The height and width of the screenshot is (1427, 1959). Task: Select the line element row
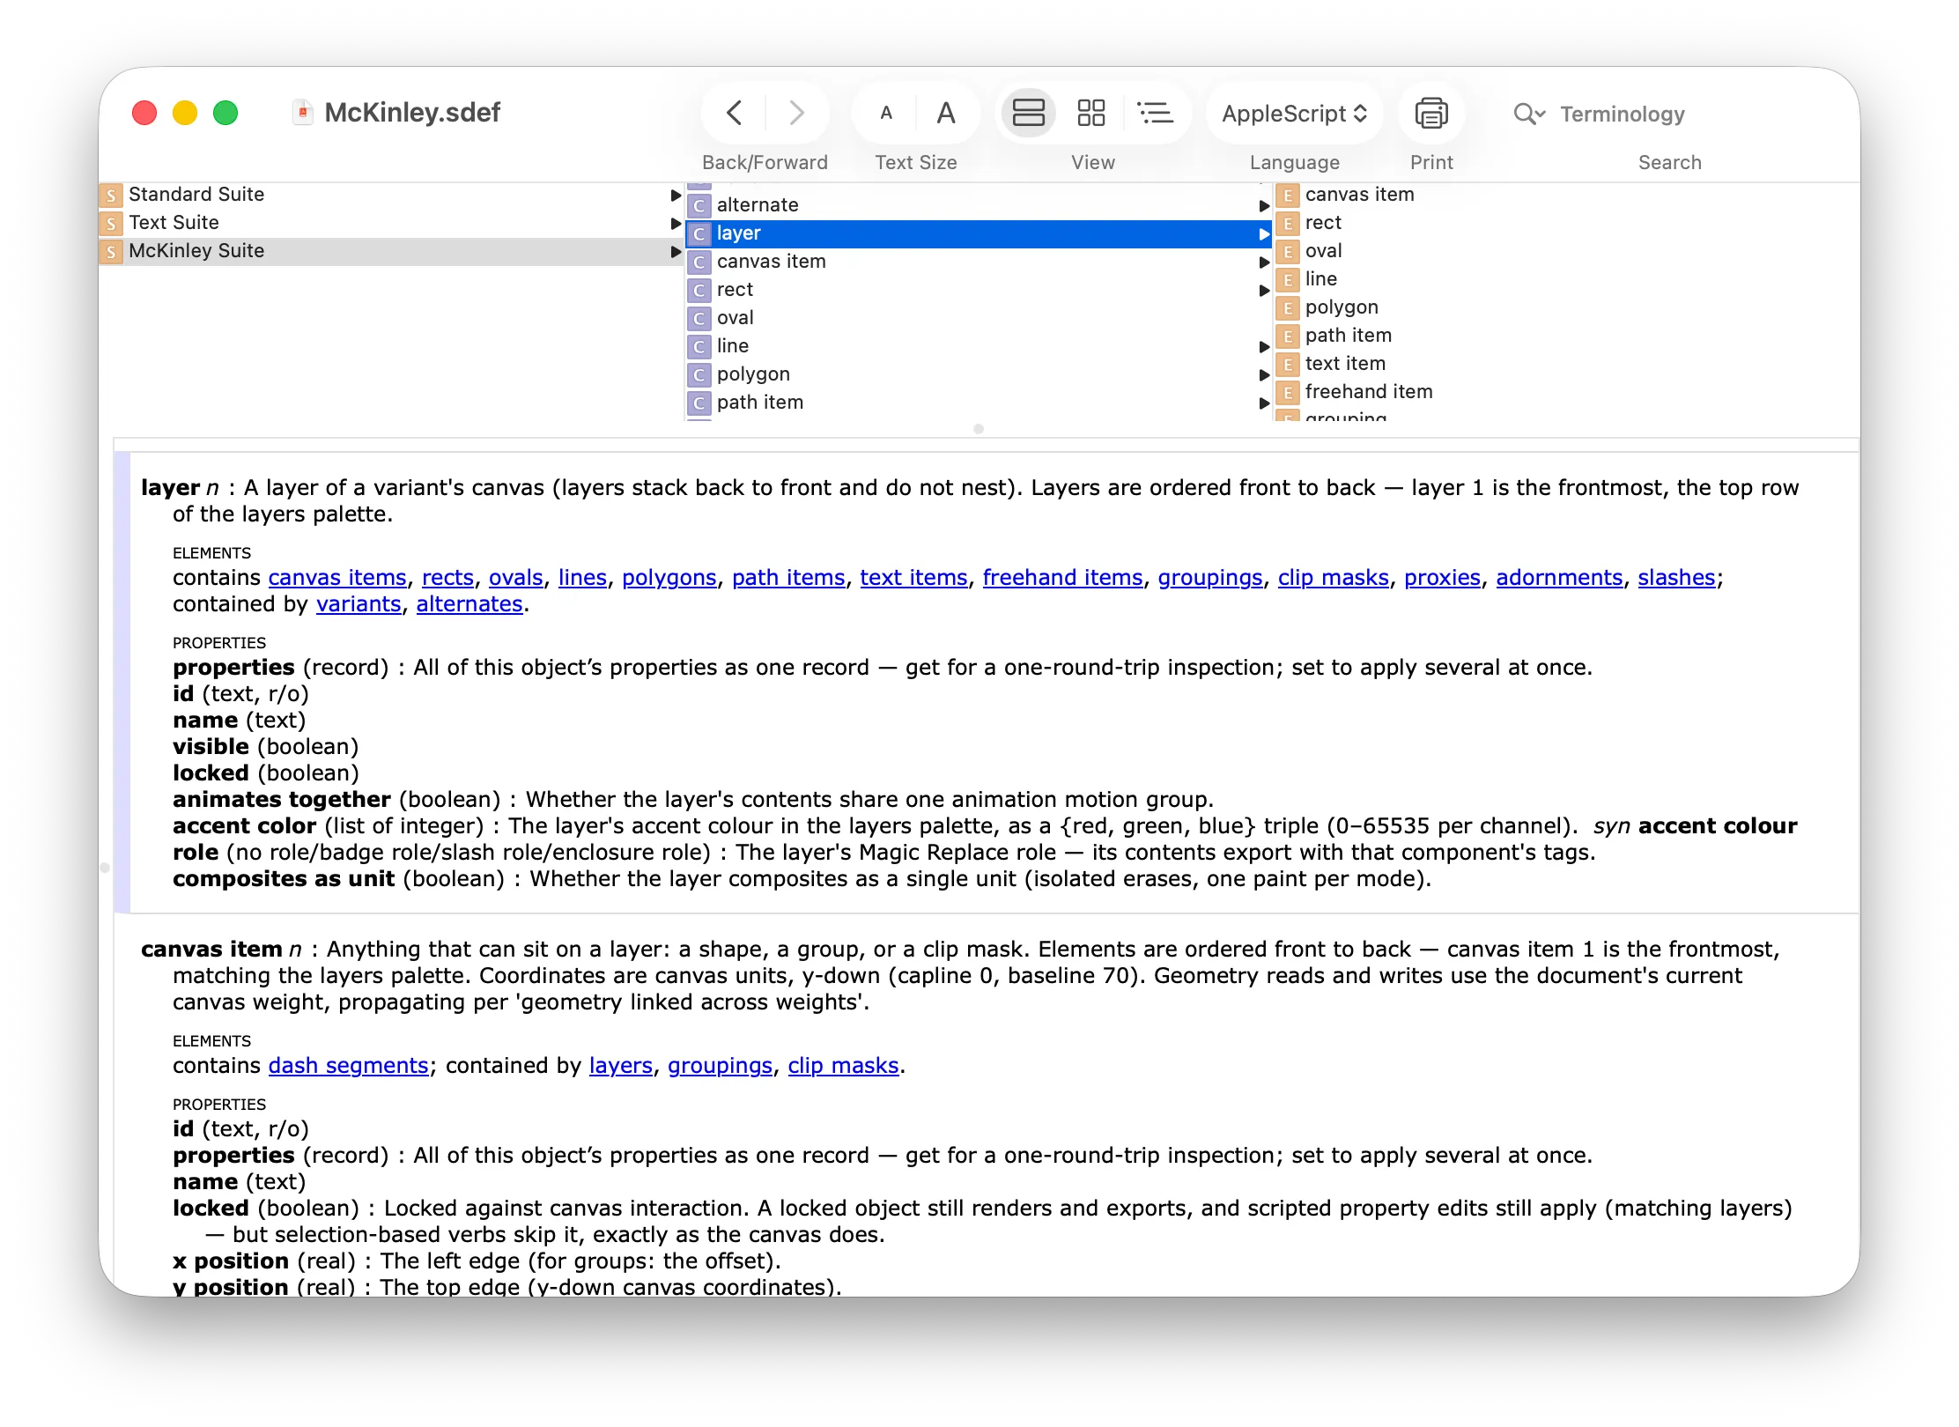pos(1566,279)
